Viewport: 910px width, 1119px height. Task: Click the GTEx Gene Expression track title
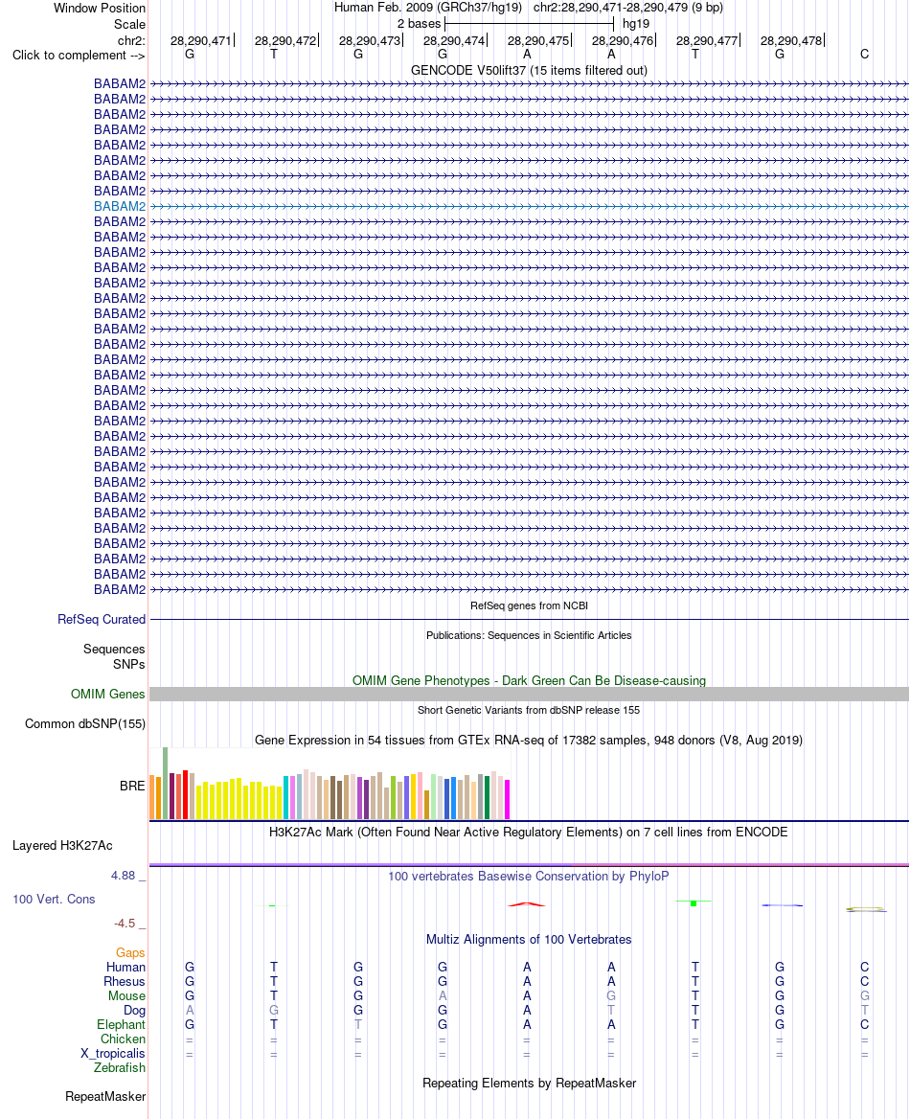[x=529, y=740]
